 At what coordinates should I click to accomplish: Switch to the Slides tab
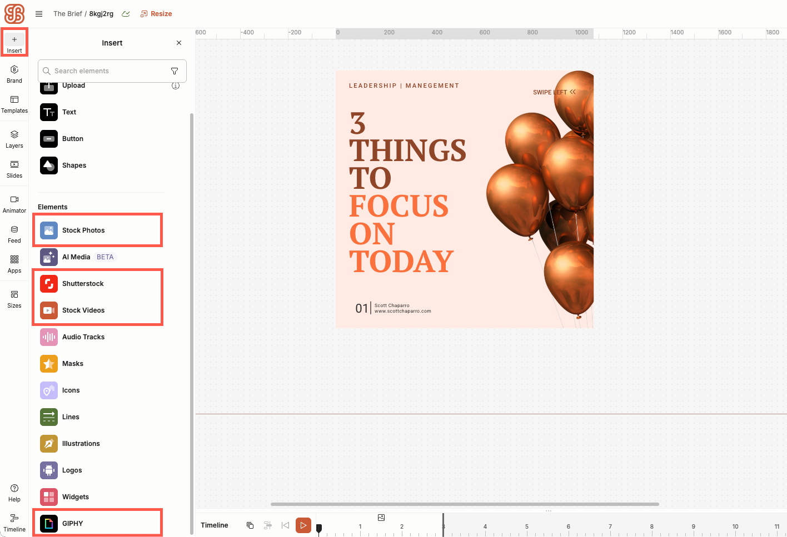[14, 169]
